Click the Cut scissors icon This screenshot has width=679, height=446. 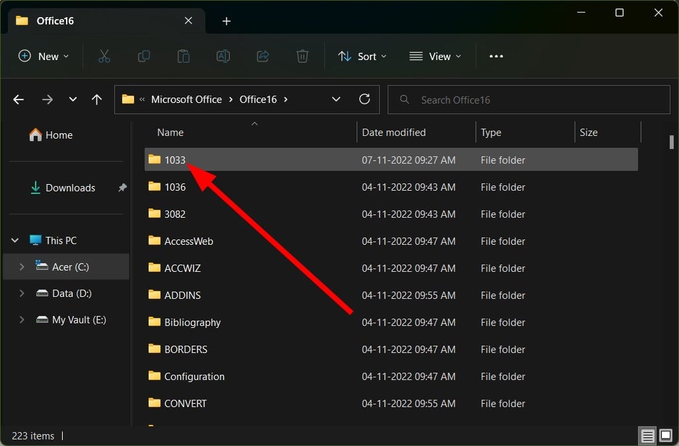coord(104,56)
